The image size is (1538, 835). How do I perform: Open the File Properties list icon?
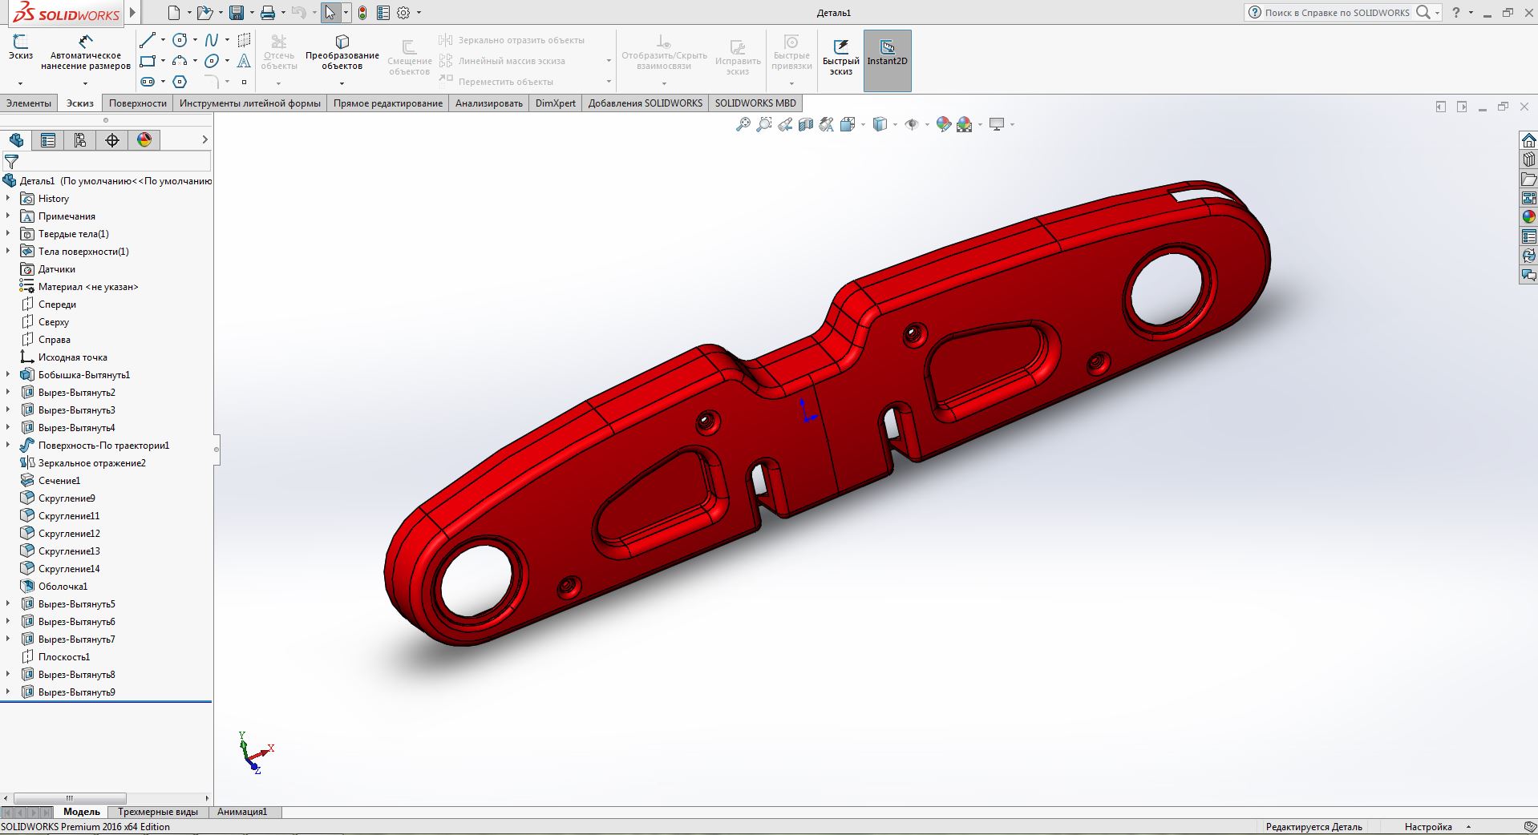pos(383,13)
